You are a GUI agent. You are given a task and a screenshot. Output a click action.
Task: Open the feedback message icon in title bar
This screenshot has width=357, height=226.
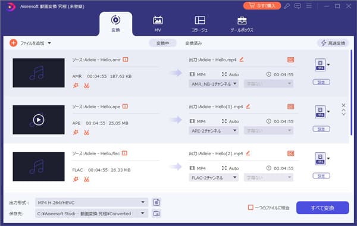point(297,6)
